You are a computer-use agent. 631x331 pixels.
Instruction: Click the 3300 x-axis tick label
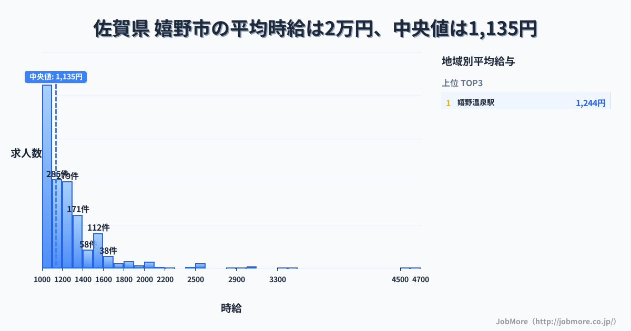278,280
